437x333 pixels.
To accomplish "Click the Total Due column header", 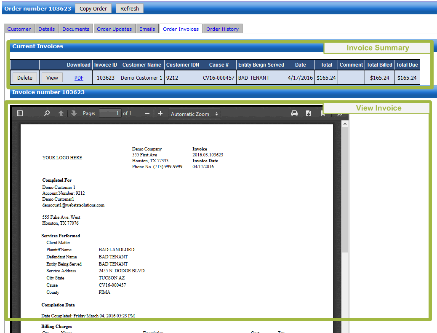I will [407, 65].
